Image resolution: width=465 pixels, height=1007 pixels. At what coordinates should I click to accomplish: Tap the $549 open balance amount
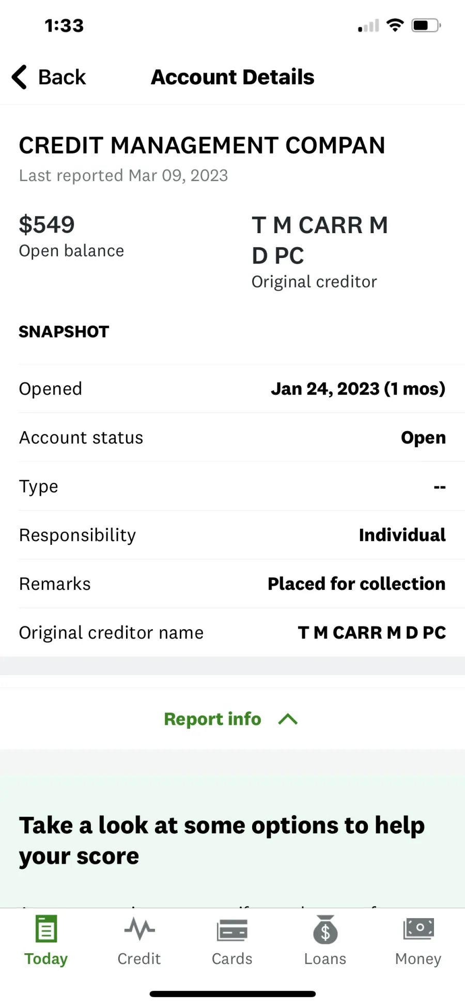click(x=47, y=225)
